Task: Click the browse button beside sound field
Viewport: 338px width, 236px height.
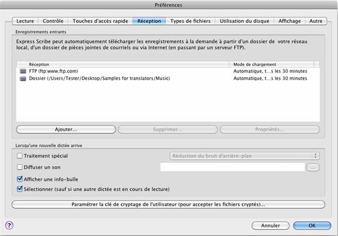Action: pyautogui.click(x=313, y=167)
